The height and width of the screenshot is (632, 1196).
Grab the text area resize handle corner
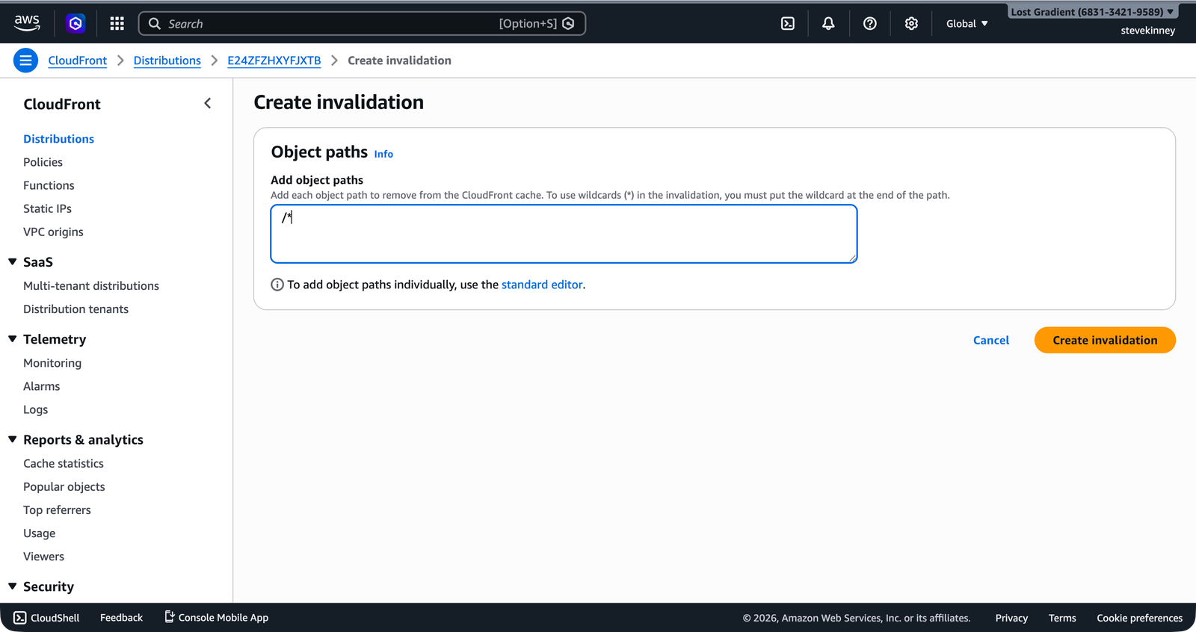click(x=852, y=258)
